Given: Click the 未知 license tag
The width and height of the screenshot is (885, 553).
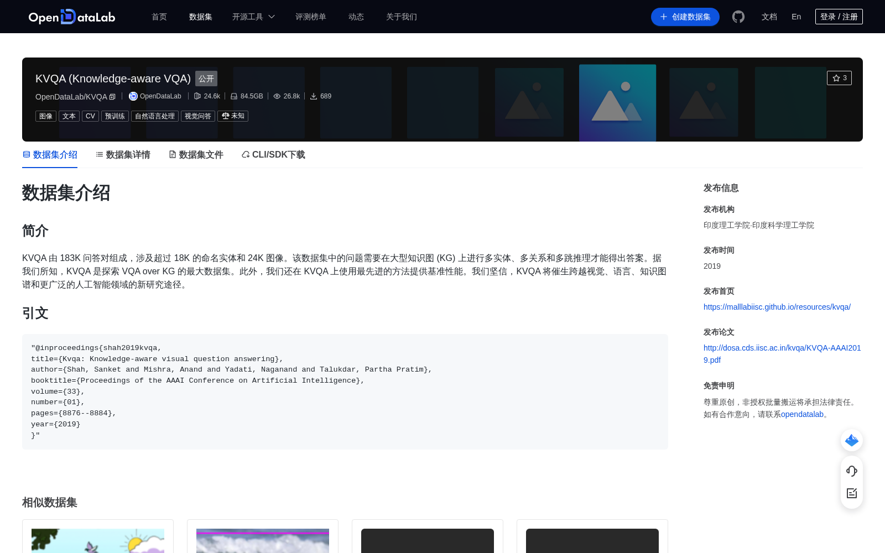Looking at the screenshot, I should (x=233, y=116).
